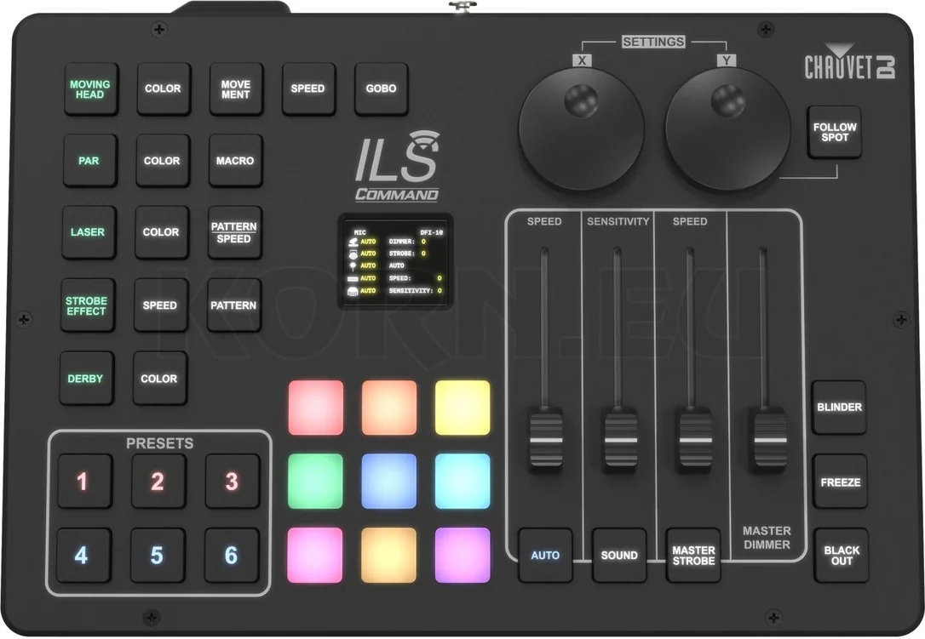This screenshot has height=639, width=925.
Task: Tap the amber pad in the bottom row
Action: coord(388,556)
